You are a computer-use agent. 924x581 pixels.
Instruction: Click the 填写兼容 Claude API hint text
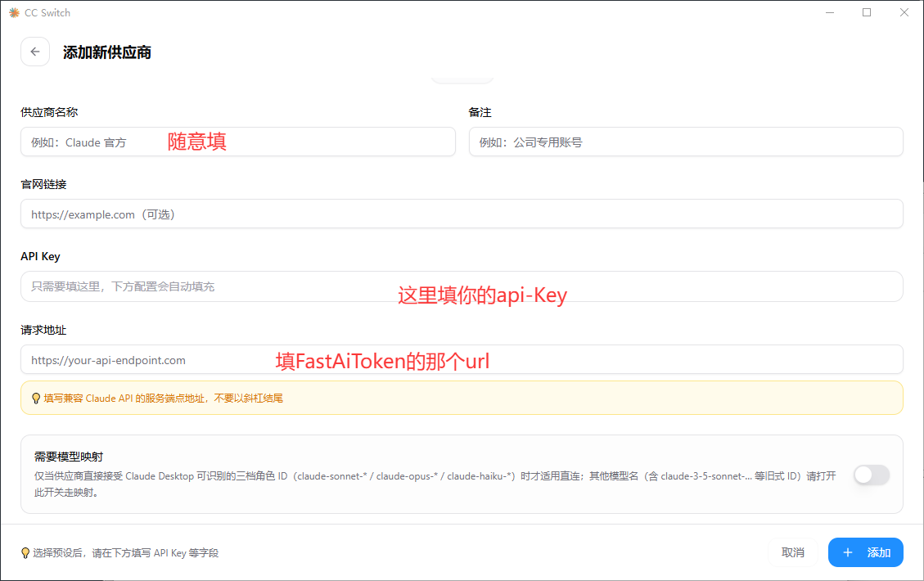click(163, 399)
